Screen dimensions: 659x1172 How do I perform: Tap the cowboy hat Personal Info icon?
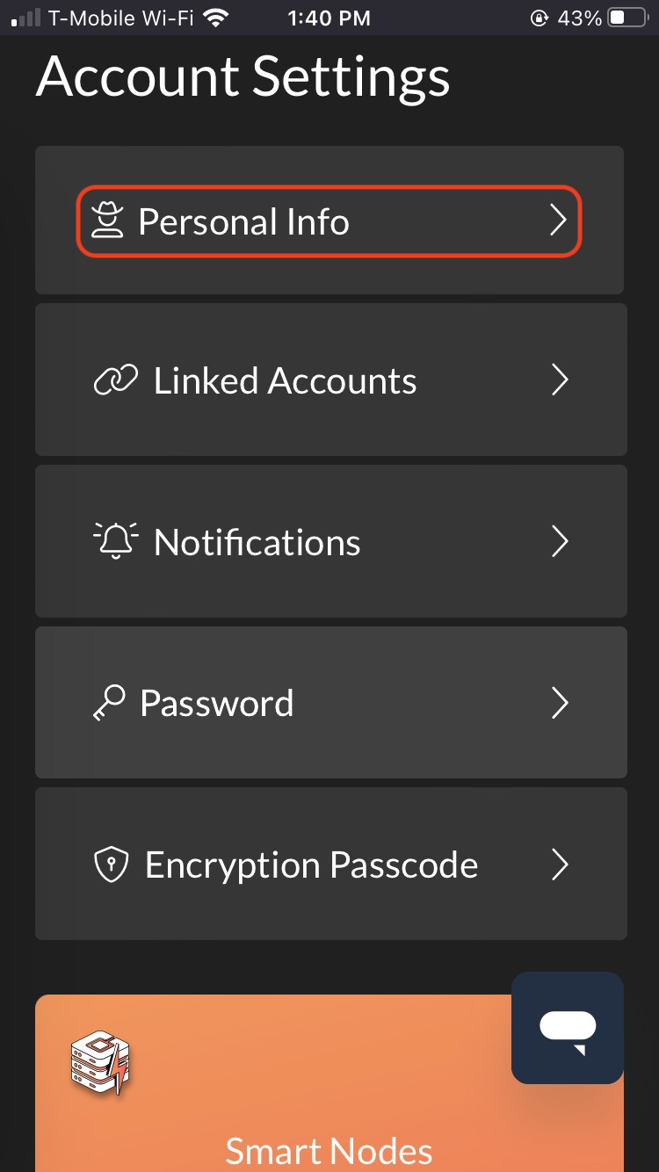(108, 221)
